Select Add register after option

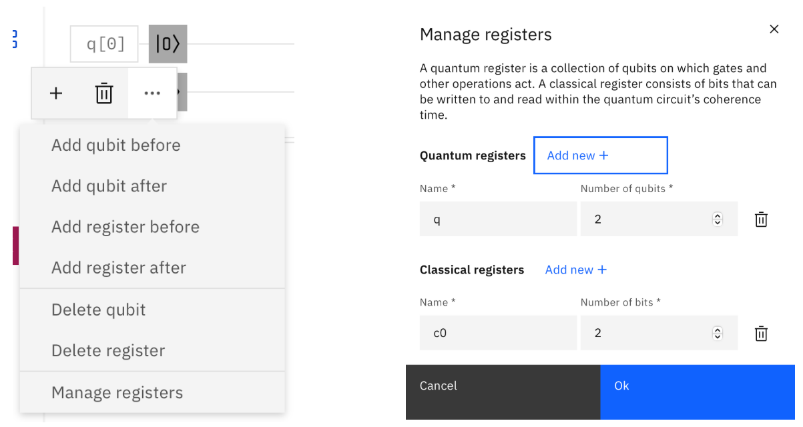pos(119,268)
